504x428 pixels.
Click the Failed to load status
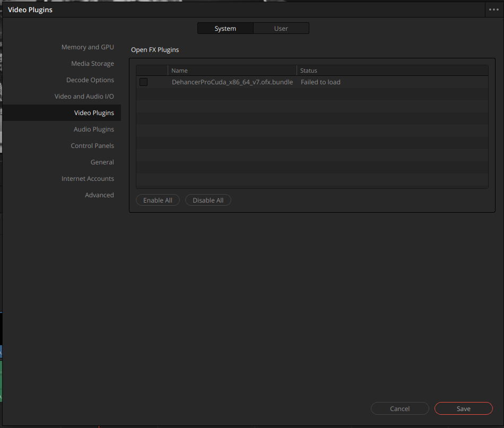tap(320, 82)
